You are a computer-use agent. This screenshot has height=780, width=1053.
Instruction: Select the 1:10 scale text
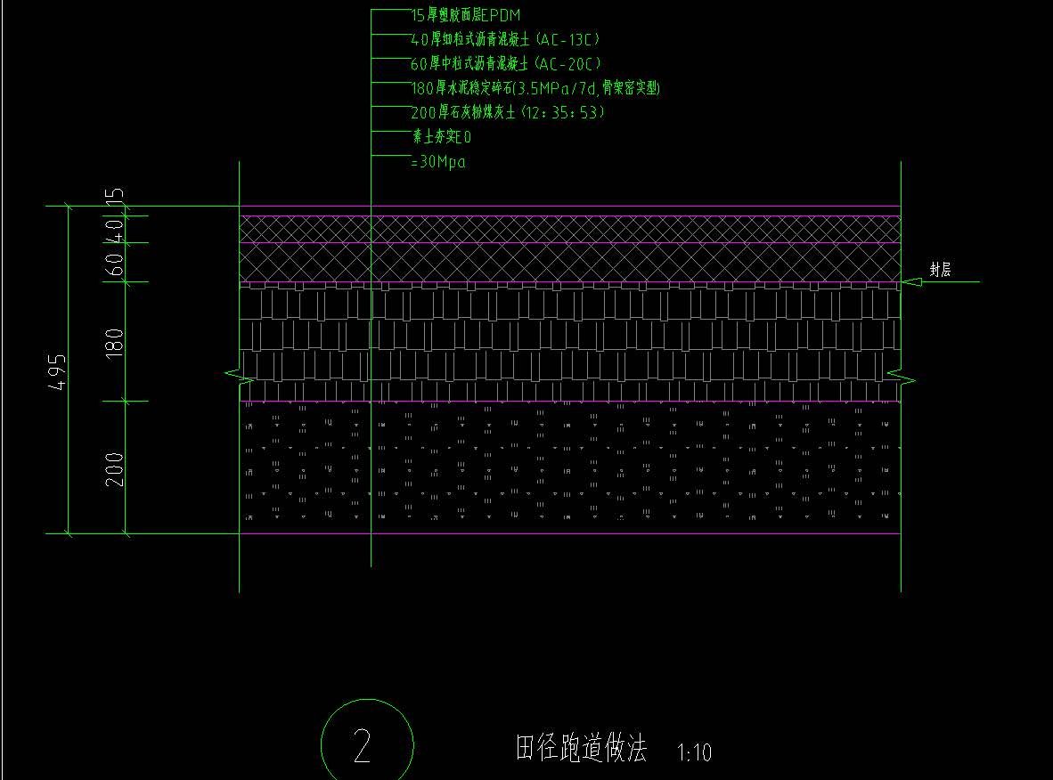[694, 753]
